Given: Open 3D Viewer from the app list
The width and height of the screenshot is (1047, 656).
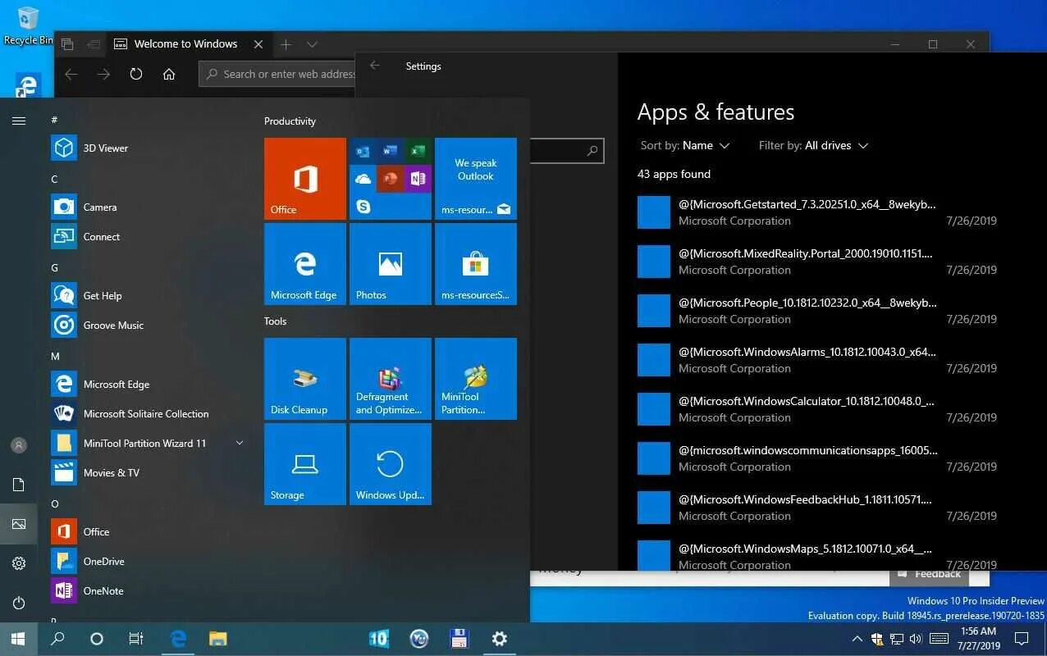Looking at the screenshot, I should [148, 148].
